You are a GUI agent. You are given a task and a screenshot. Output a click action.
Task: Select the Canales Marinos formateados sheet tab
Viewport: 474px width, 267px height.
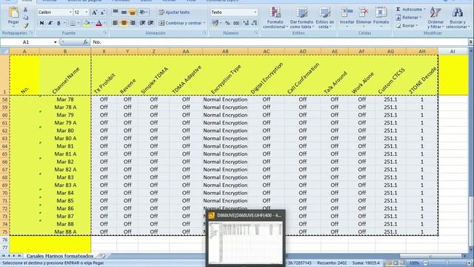[60, 256]
